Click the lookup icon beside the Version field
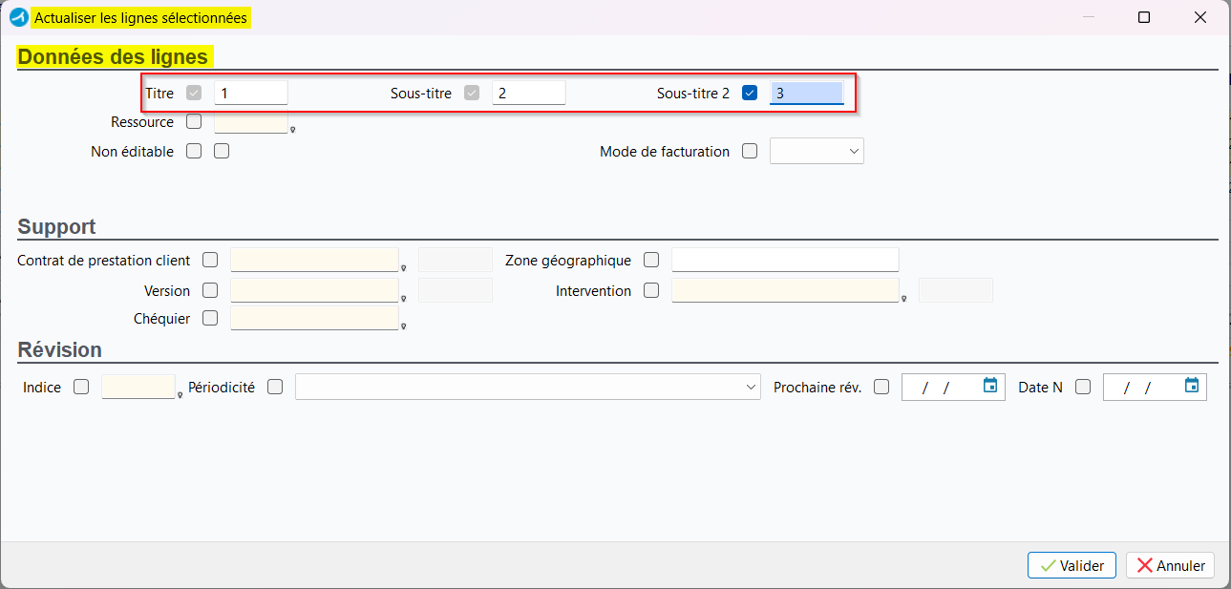The height and width of the screenshot is (589, 1231). pyautogui.click(x=404, y=299)
